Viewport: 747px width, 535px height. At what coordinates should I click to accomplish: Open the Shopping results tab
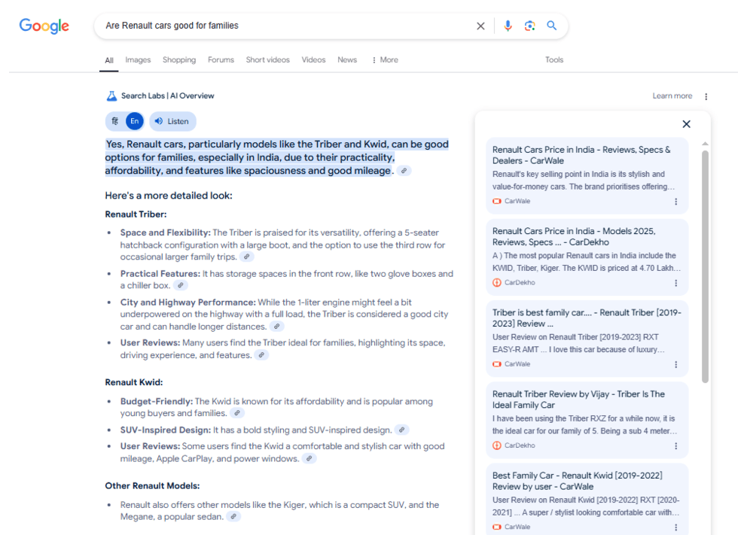[179, 60]
